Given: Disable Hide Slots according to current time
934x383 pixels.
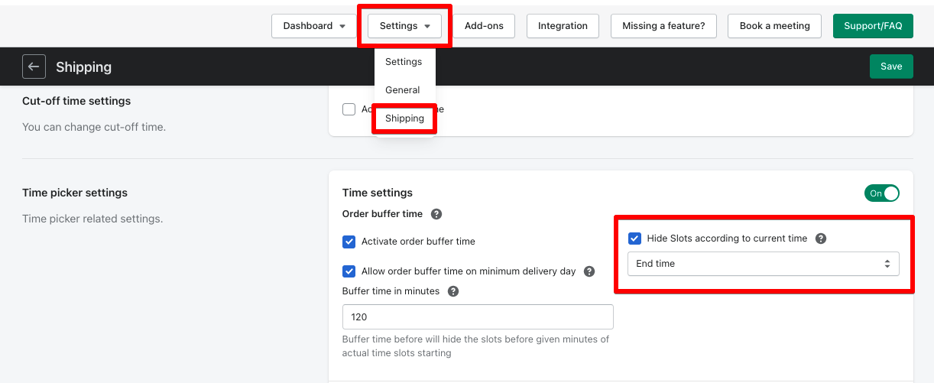Looking at the screenshot, I should click(634, 239).
